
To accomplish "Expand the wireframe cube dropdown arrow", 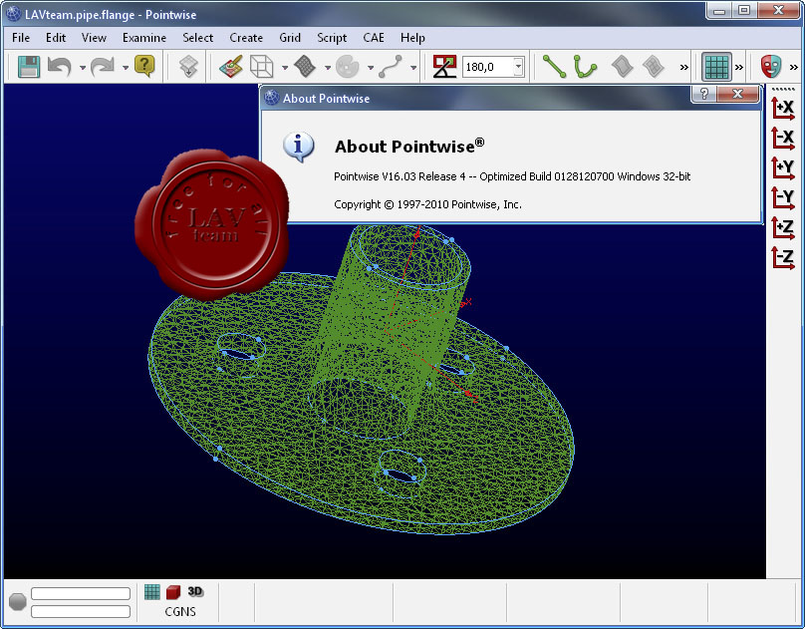I will click(x=284, y=67).
